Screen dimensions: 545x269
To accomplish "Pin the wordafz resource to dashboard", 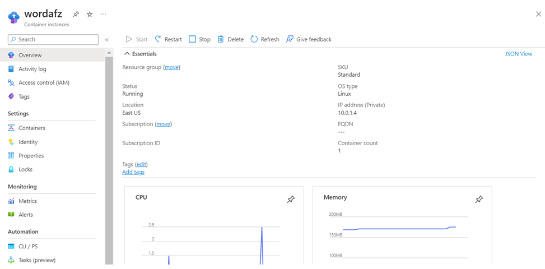I will point(76,14).
